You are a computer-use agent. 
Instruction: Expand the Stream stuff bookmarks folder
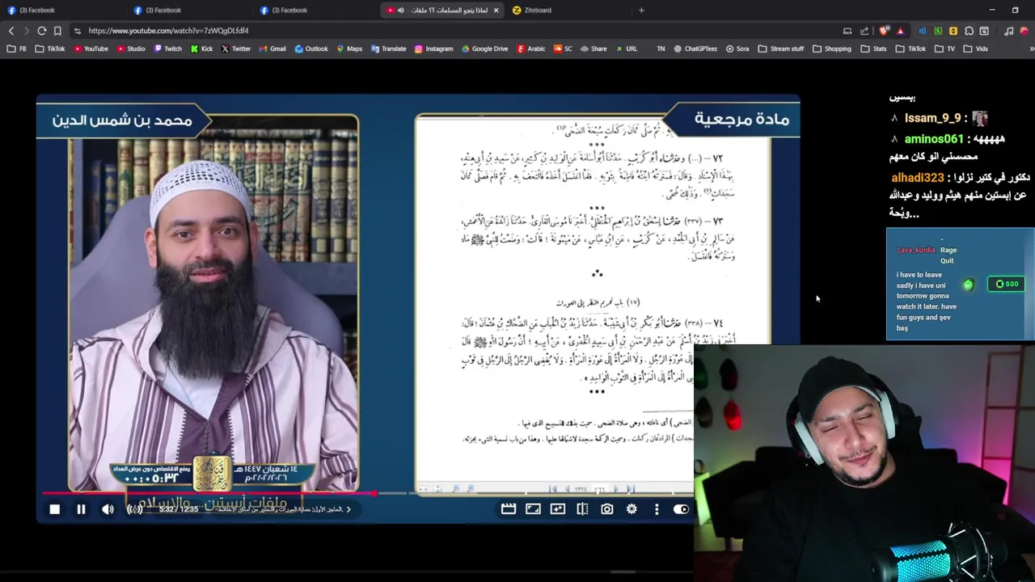tap(780, 48)
